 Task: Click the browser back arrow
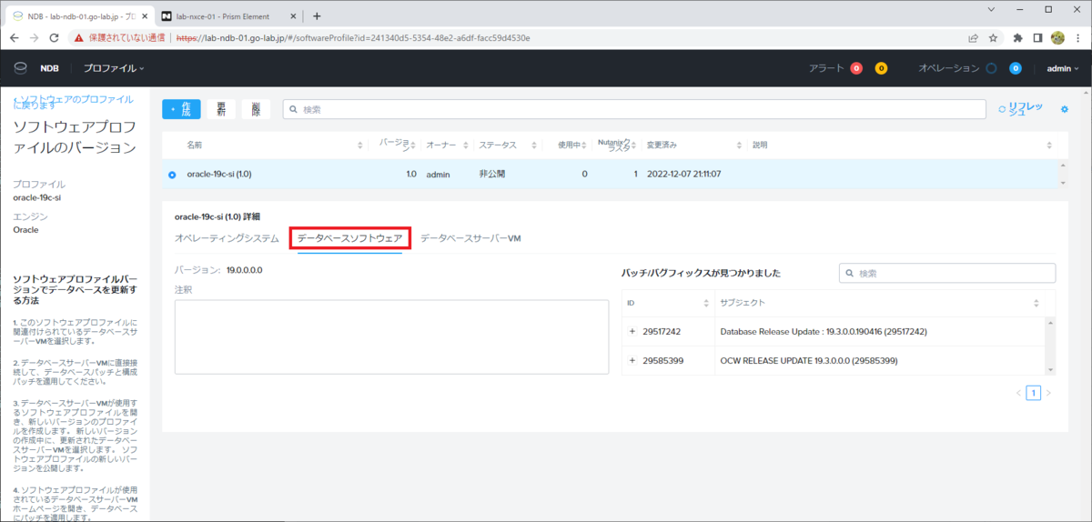(14, 38)
